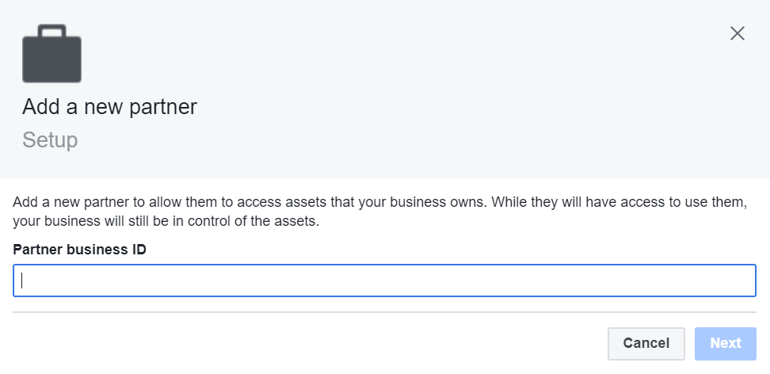Abort setup via Cancel button
This screenshot has width=770, height=374.
click(x=646, y=344)
